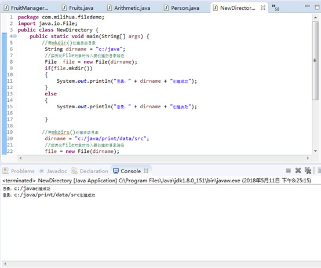Switch to the Javadoc tab
The height and width of the screenshot is (268, 321).
coord(53,171)
